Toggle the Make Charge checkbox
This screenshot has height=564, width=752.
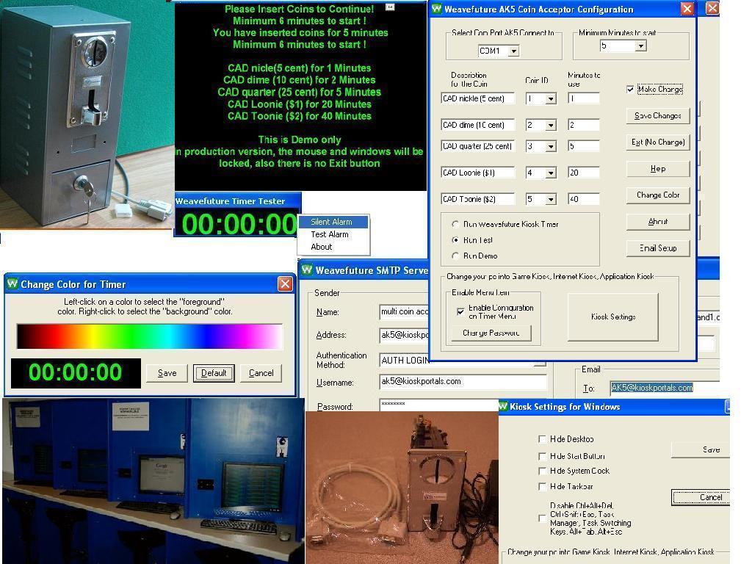630,89
